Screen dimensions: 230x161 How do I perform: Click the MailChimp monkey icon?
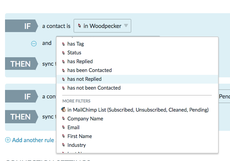click(63, 109)
